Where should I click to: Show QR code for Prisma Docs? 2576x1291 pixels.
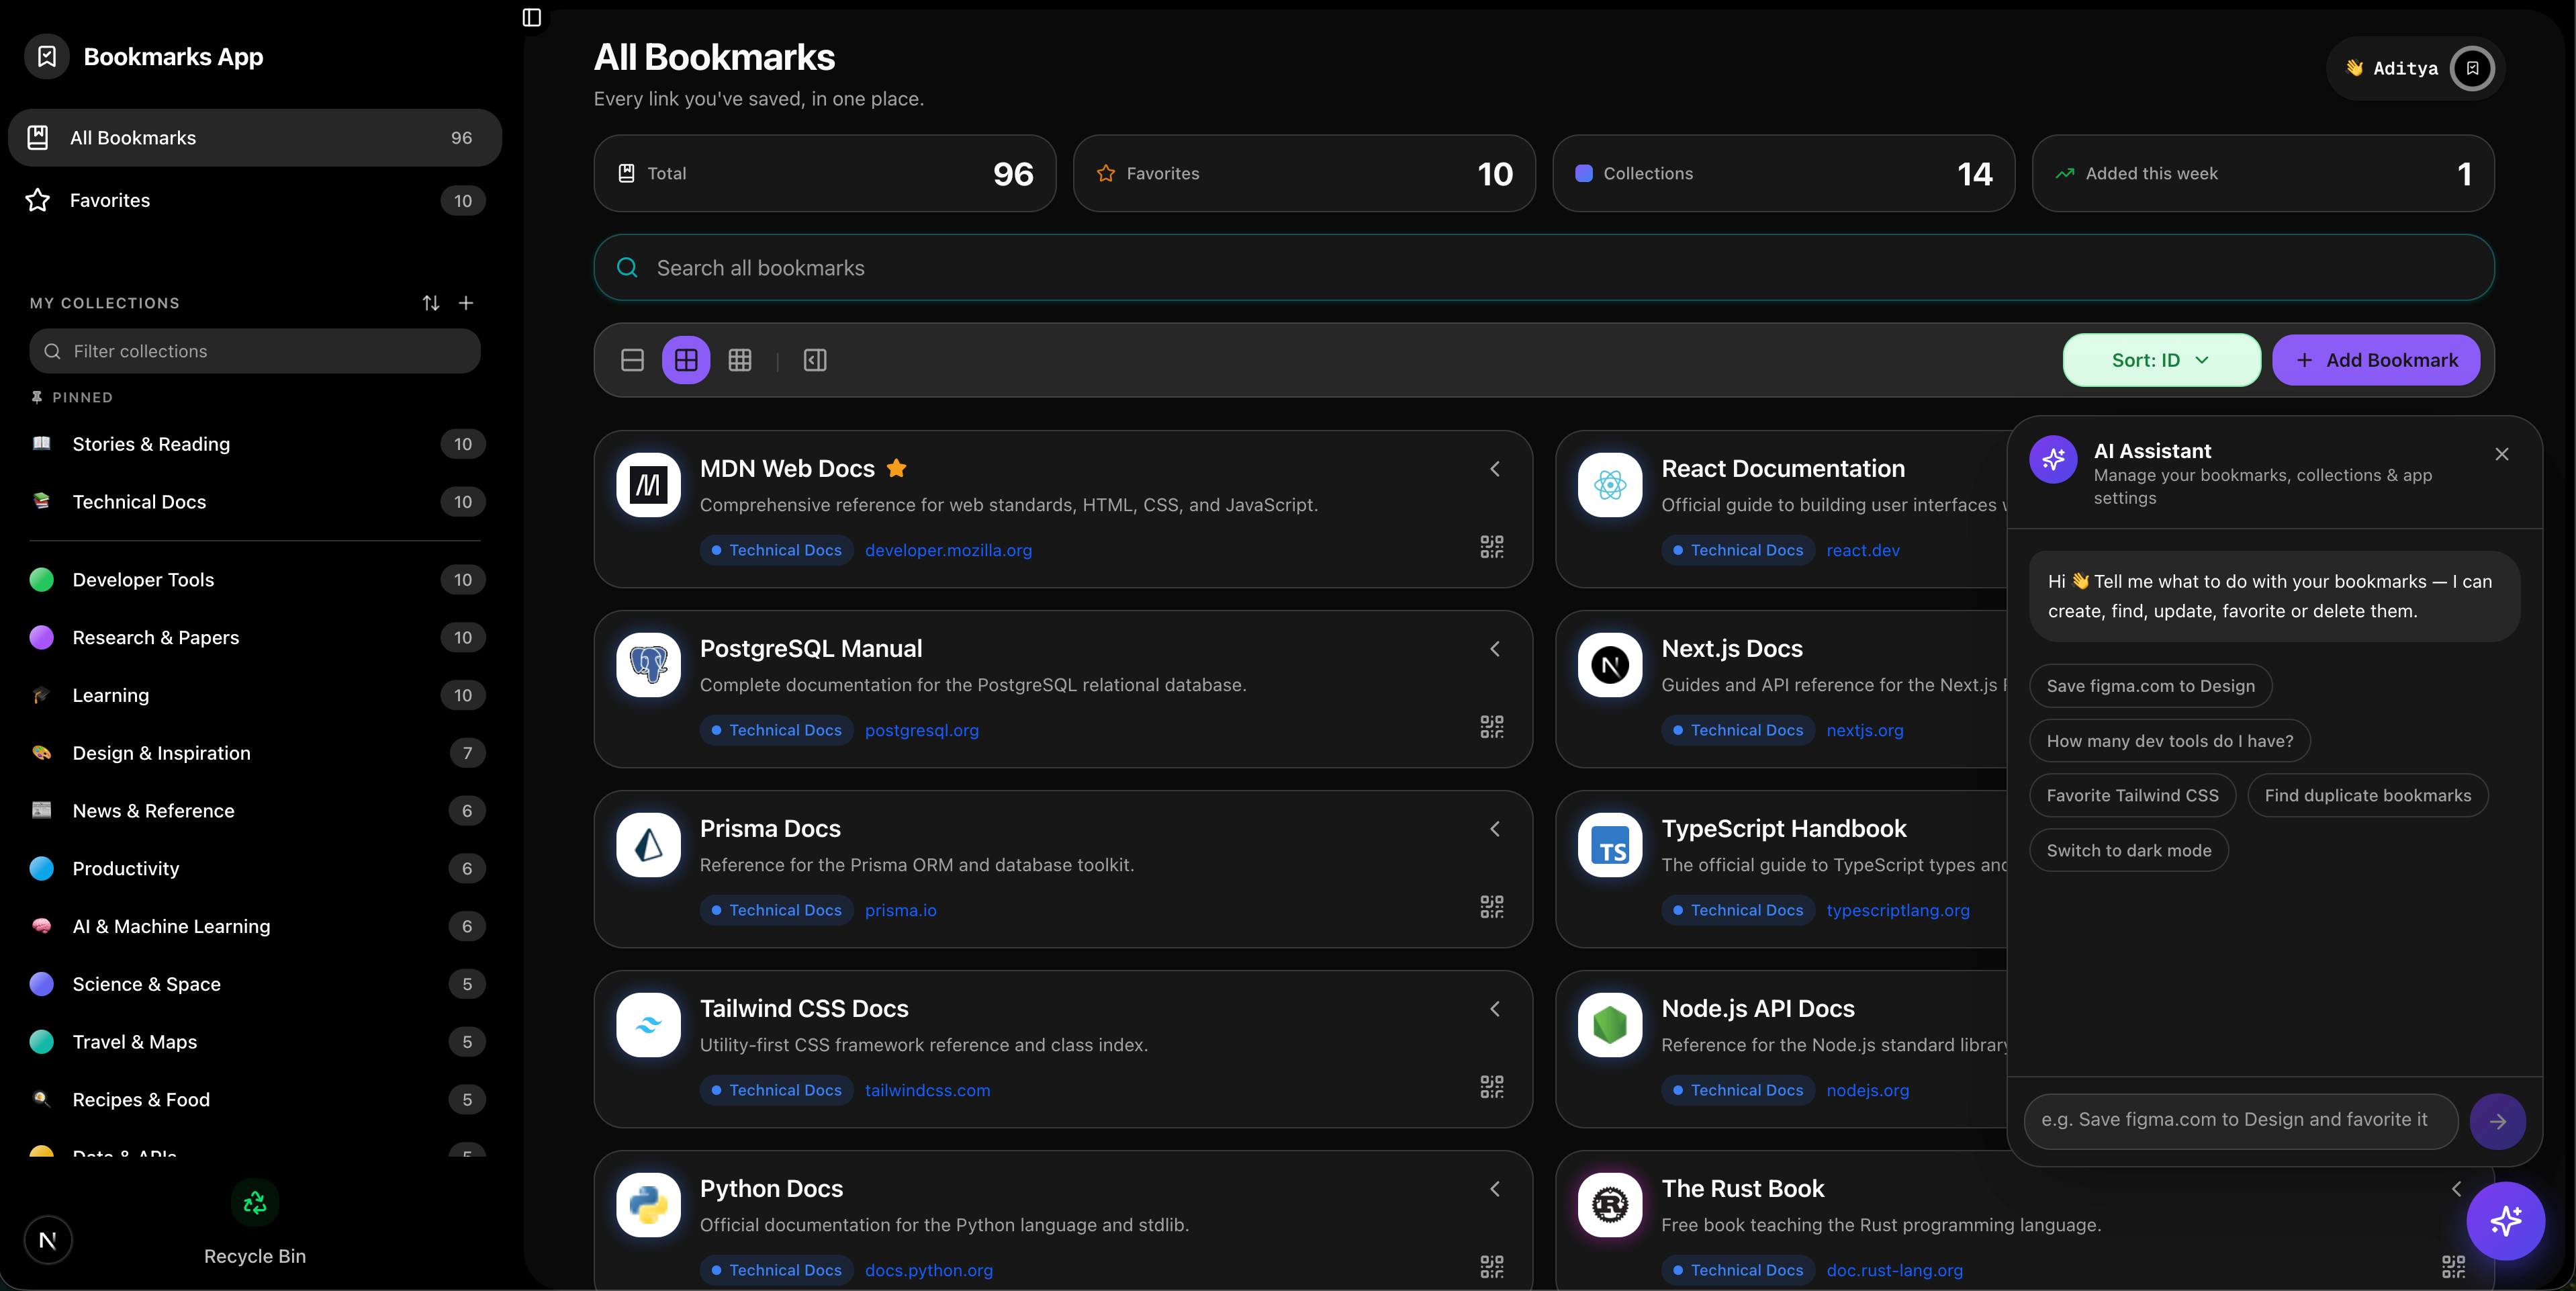pyautogui.click(x=1492, y=907)
